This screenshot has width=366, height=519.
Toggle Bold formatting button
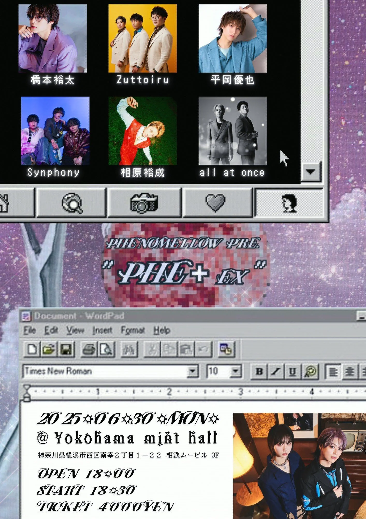coord(259,372)
